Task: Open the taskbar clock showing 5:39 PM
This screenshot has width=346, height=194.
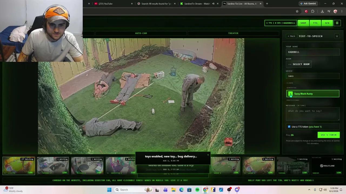Action: point(333,190)
